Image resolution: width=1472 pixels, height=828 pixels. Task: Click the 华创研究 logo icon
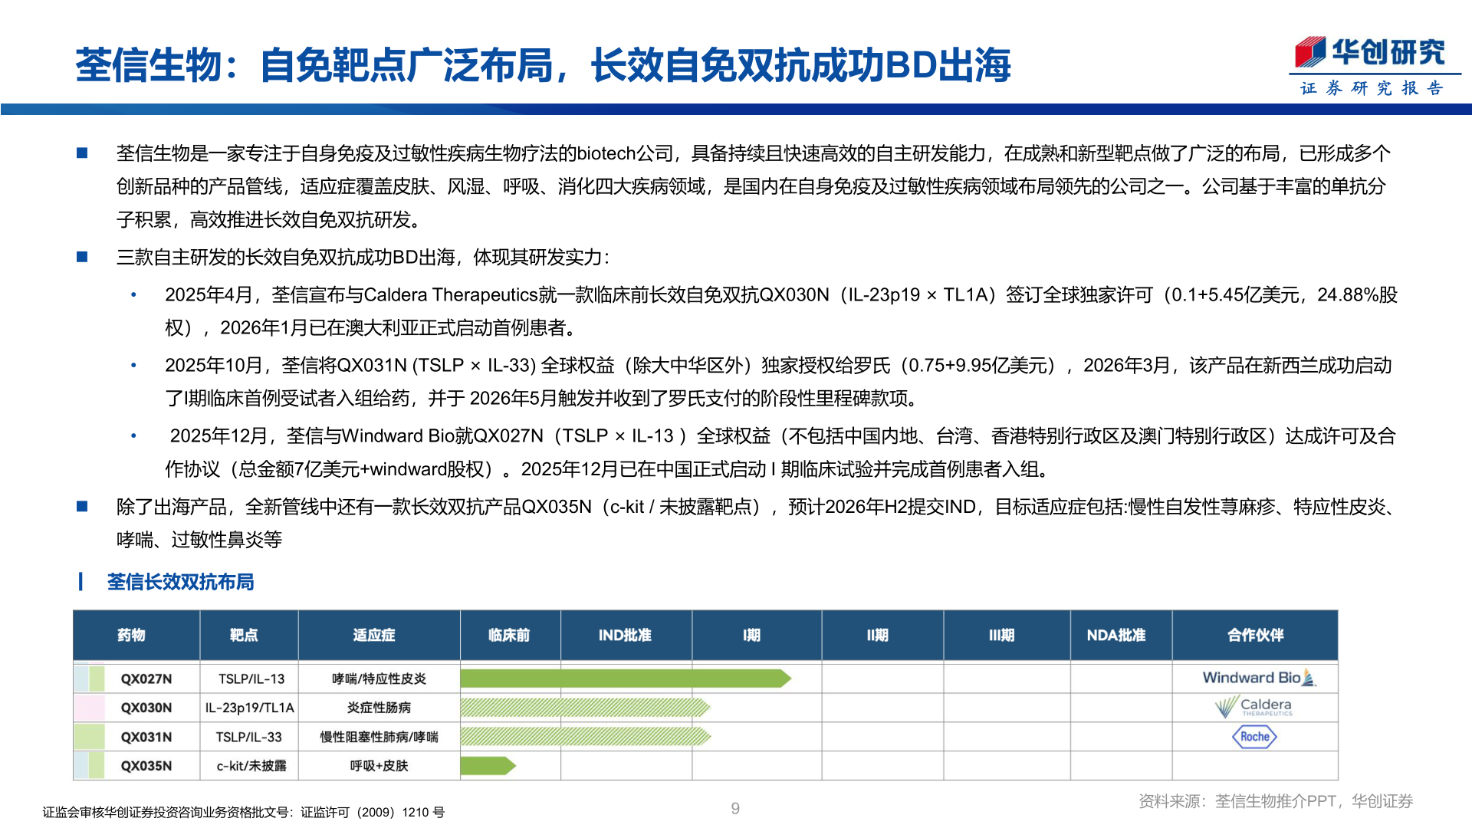click(x=1310, y=51)
